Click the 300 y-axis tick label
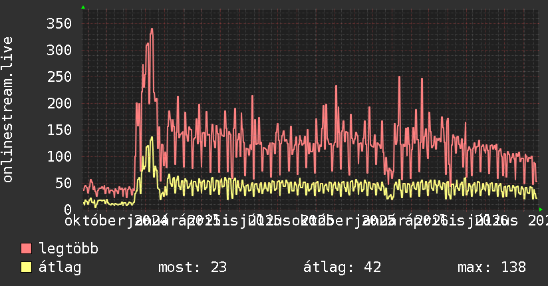 pyautogui.click(x=59, y=51)
